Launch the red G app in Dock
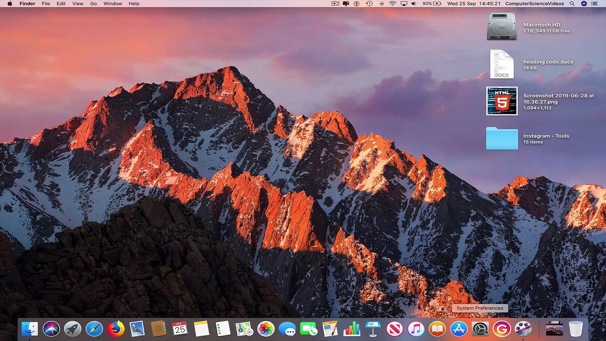 [502, 329]
